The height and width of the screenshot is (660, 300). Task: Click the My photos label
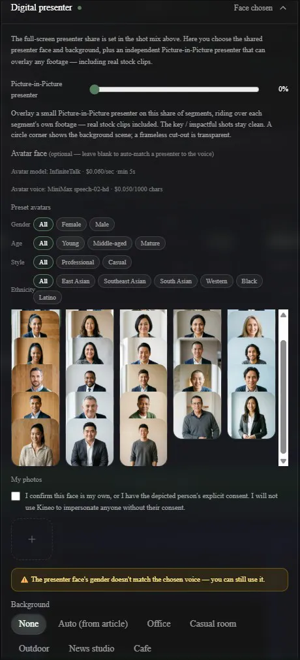tap(27, 479)
